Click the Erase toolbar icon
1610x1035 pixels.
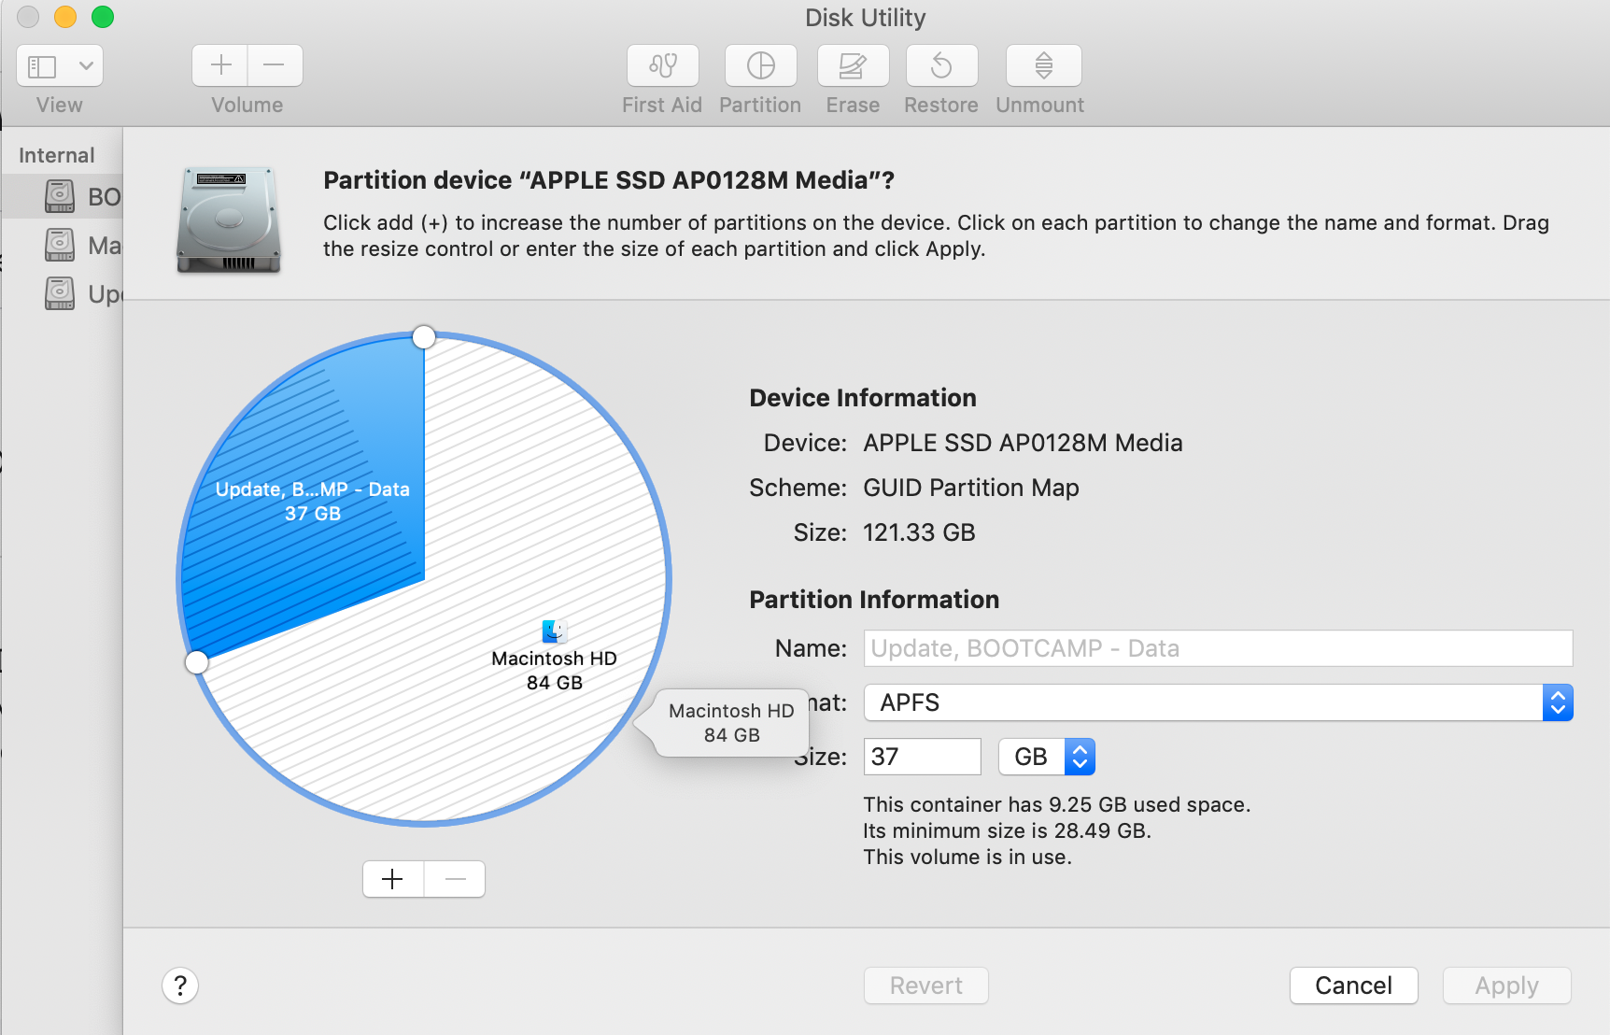click(853, 65)
